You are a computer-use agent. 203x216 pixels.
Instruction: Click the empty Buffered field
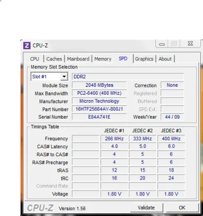coord(172,101)
